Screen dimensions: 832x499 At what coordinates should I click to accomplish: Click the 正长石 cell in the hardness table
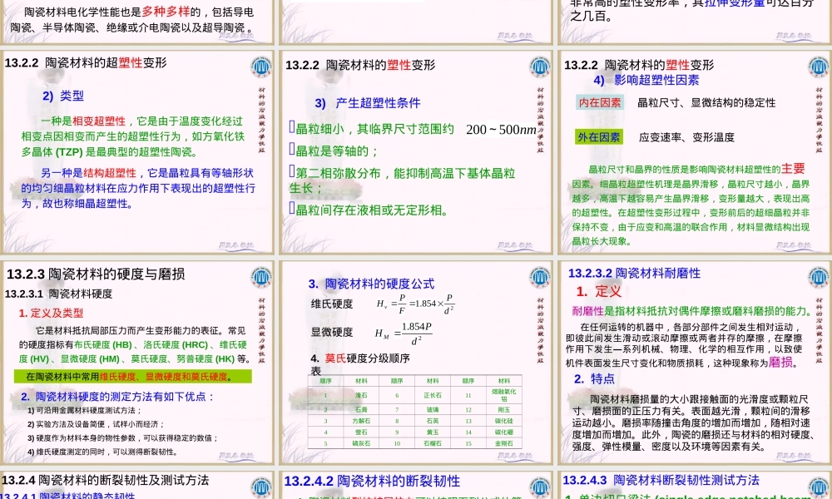tap(433, 395)
